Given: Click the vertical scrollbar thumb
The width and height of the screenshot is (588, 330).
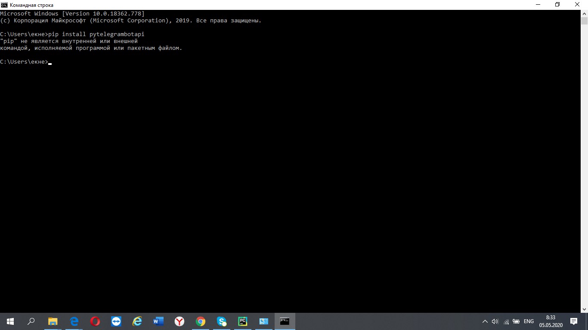Looking at the screenshot, I should pos(584,21).
